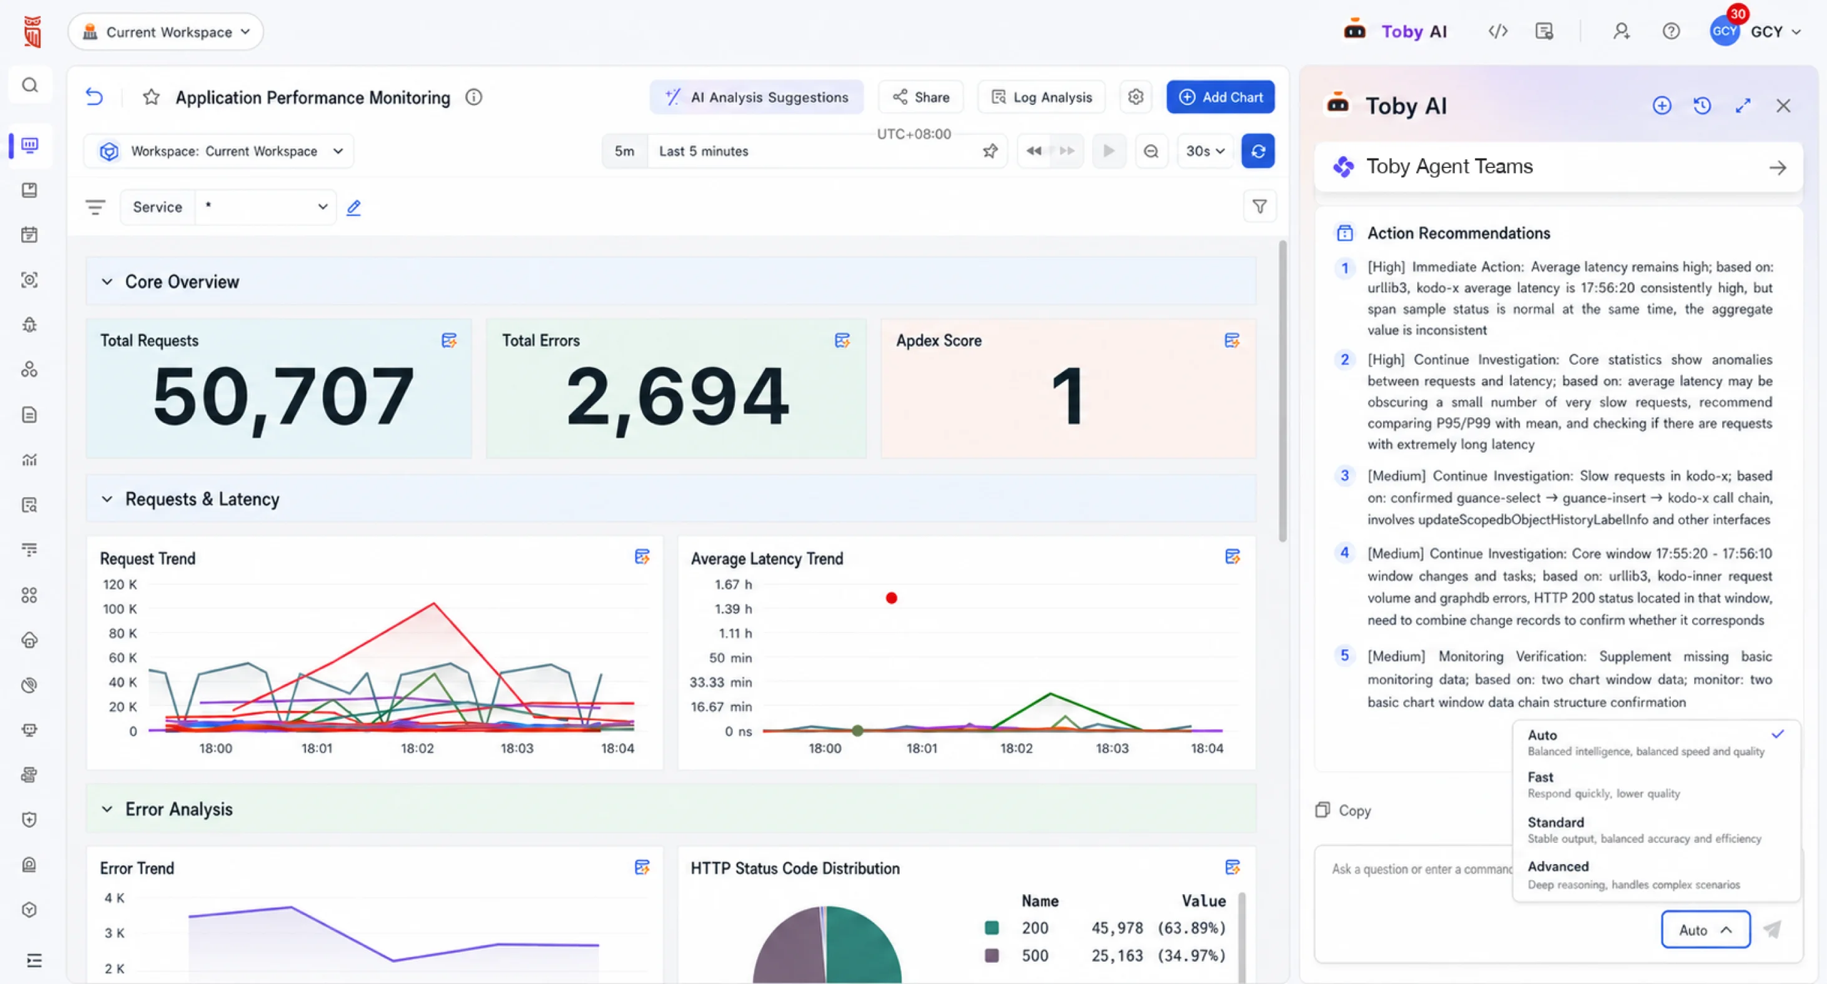Choose the Advanced mode option

(x=1656, y=875)
